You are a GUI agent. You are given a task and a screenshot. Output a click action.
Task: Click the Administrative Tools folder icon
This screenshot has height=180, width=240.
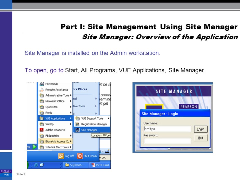pyautogui.click(x=42, y=95)
